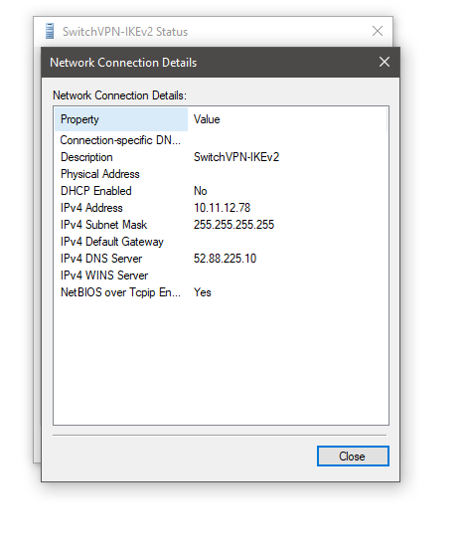Close the SwitchVPN-IKEv2 Status window

coord(378,31)
